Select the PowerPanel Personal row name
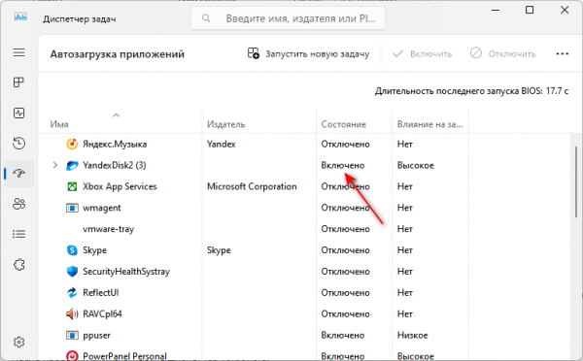 [124, 356]
